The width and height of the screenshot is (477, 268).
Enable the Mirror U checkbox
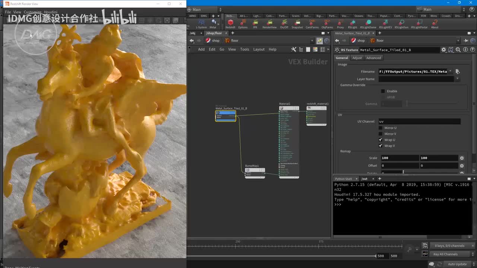coord(380,128)
